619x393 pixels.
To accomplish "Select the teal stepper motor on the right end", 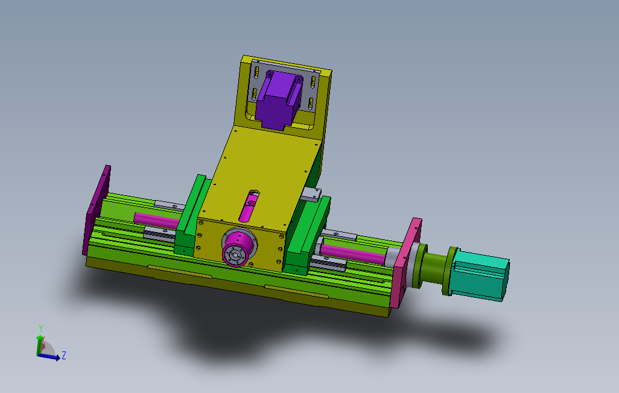I will click(480, 276).
